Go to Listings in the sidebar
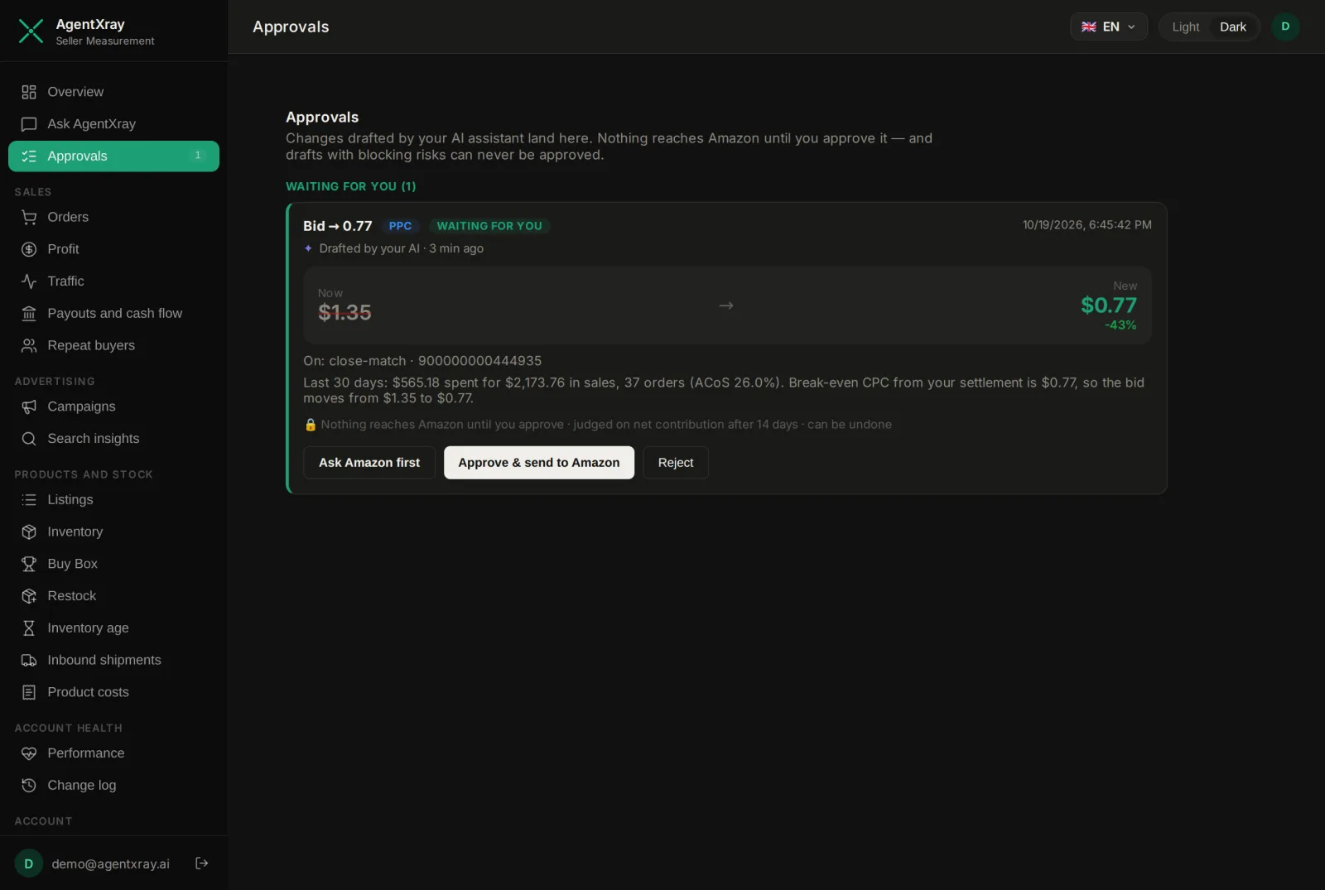Screen dimensions: 1325x890 point(113,500)
